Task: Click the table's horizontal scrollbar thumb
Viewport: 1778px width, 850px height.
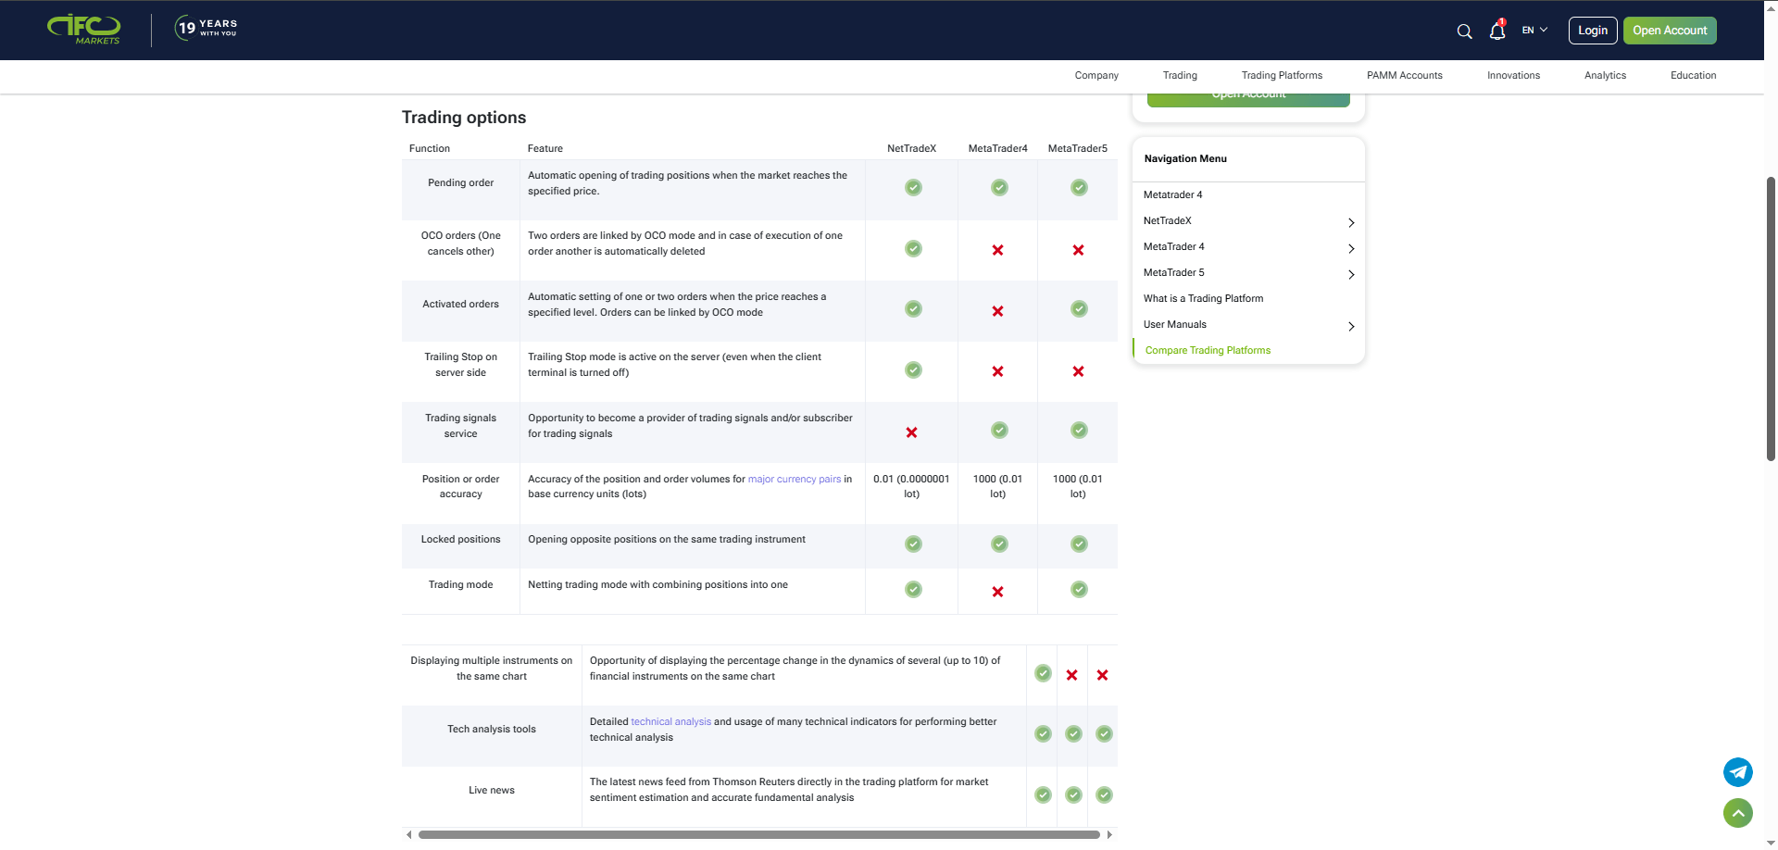Action: click(758, 835)
